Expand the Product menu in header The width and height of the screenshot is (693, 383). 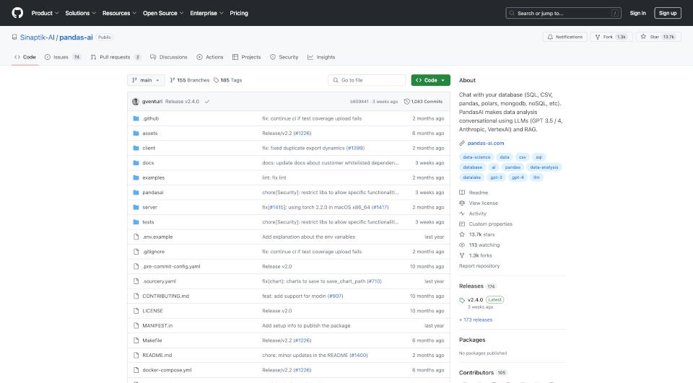[x=45, y=13]
